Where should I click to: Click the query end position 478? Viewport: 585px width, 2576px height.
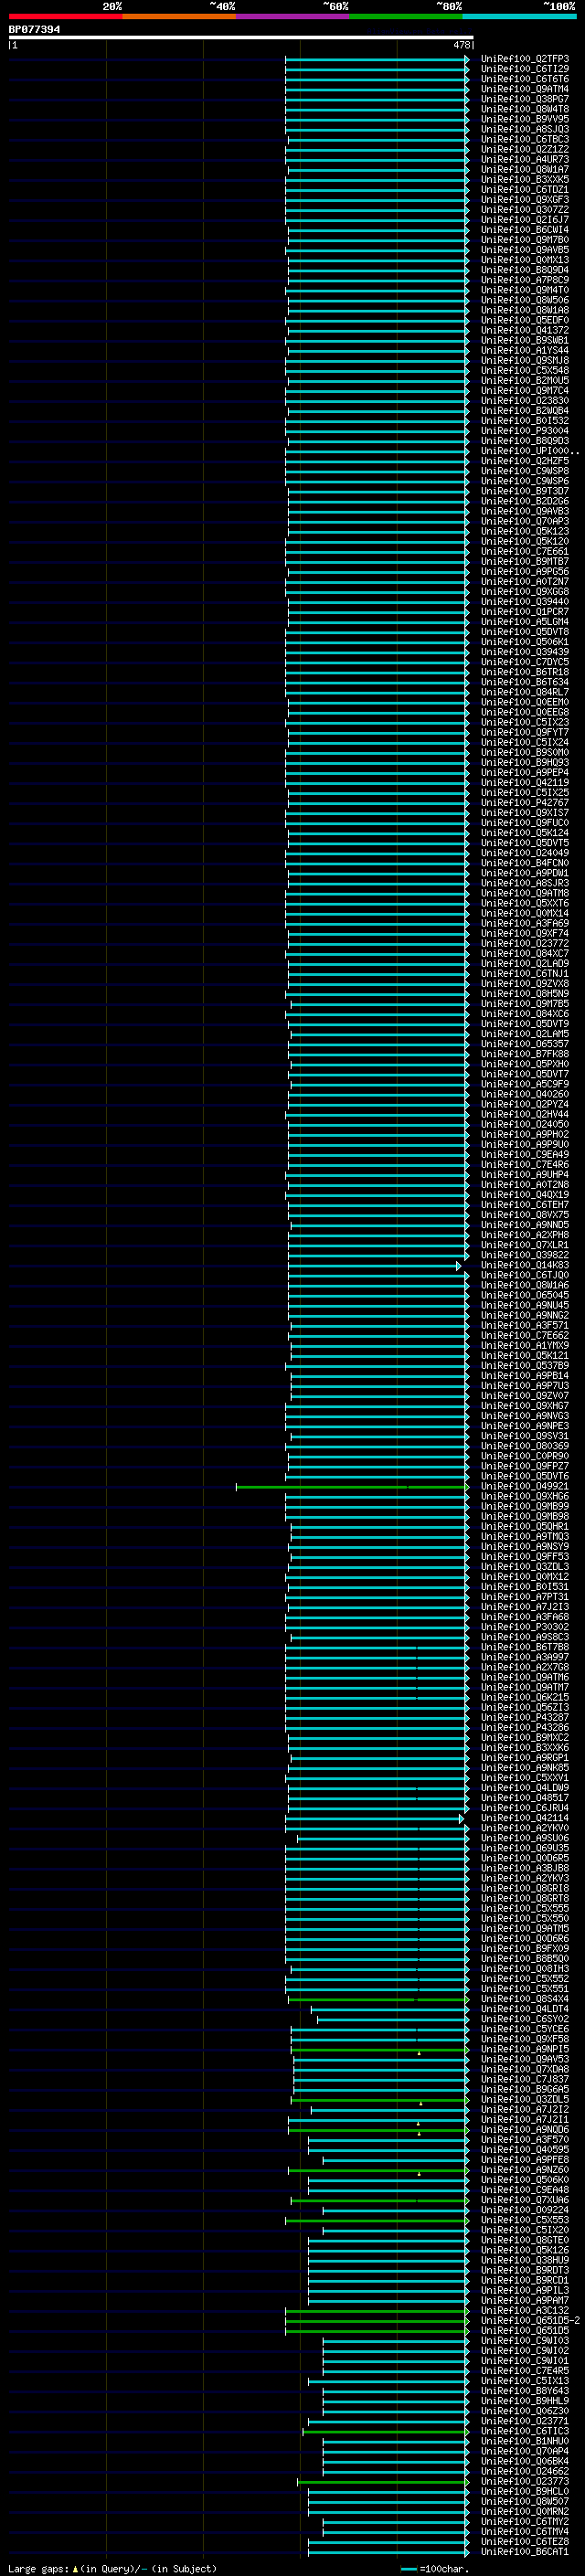coord(462,45)
